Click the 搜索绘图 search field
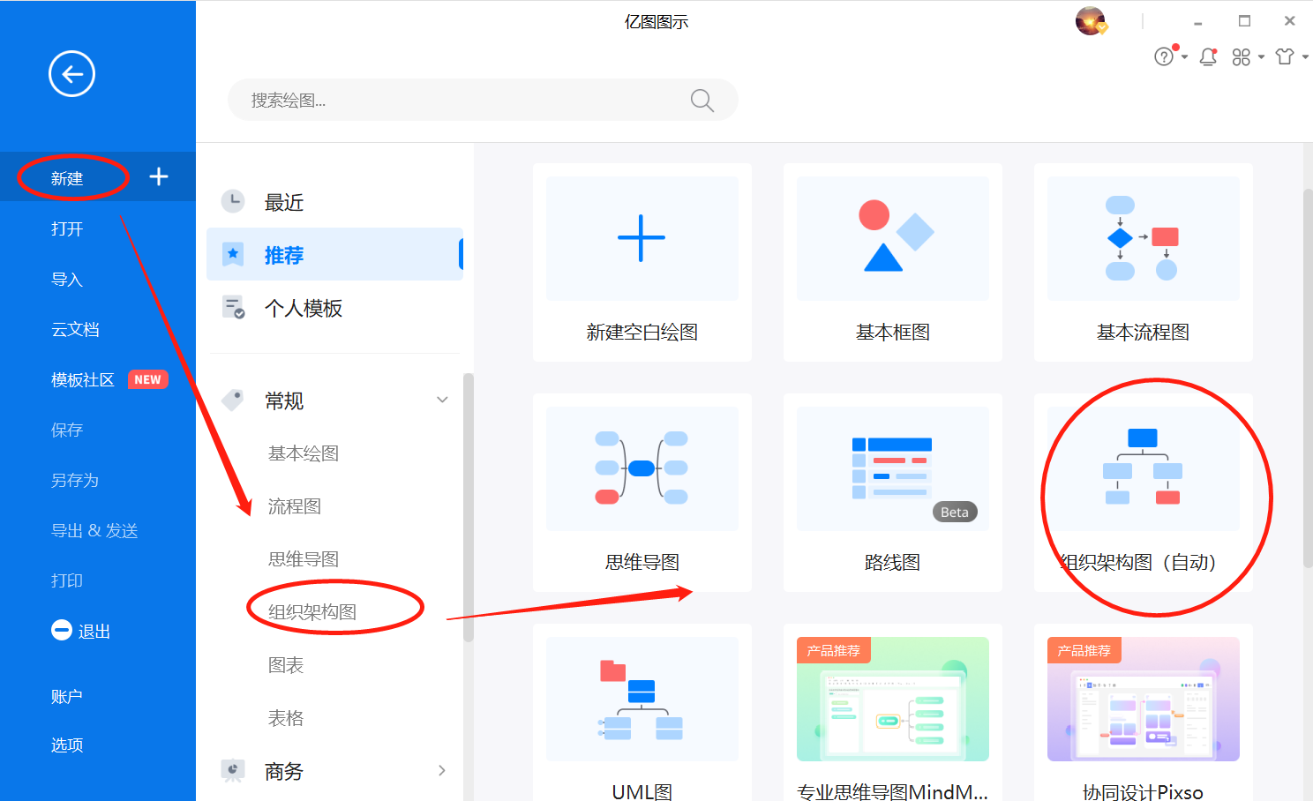Image resolution: width=1313 pixels, height=801 pixels. point(483,100)
